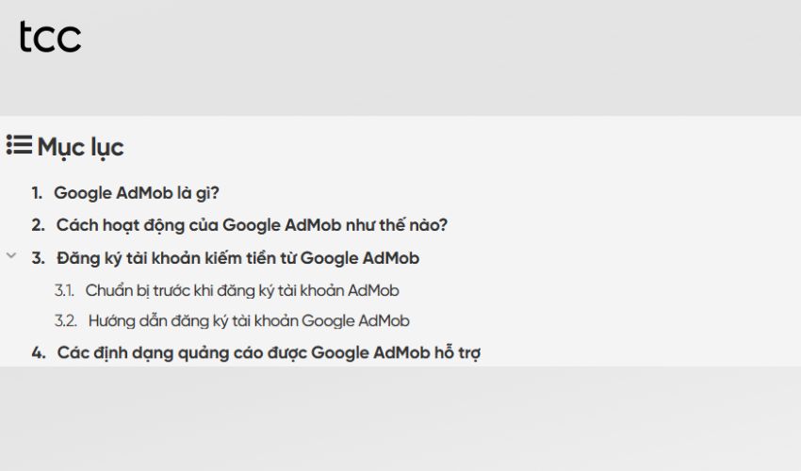801x471 pixels.
Task: Collapse section 3 using its chevron arrow
Action: 11,255
